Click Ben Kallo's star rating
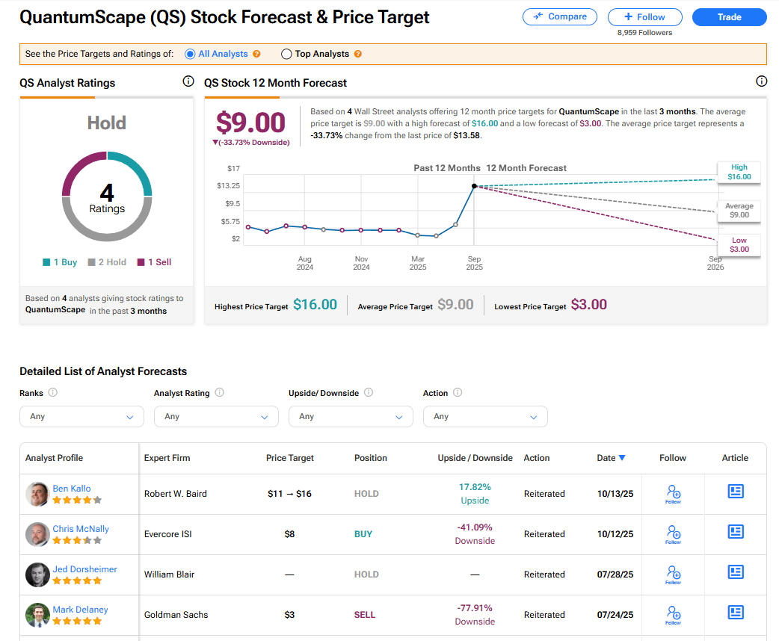Image resolution: width=779 pixels, height=641 pixels. click(x=77, y=500)
